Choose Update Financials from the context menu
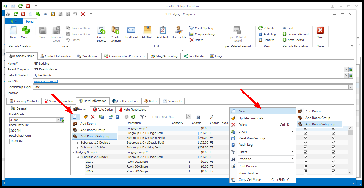Viewport: 364px width, 188px height. pos(263,118)
